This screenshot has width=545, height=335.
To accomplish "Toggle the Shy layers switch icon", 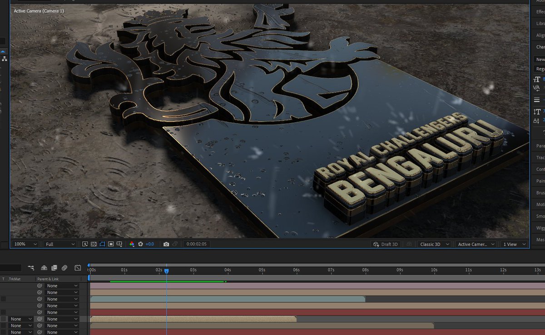I will click(44, 268).
